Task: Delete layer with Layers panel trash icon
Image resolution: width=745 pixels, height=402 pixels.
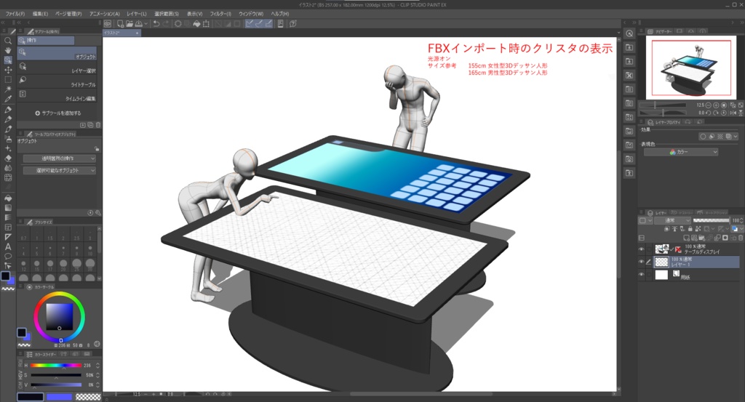Action: tap(740, 238)
